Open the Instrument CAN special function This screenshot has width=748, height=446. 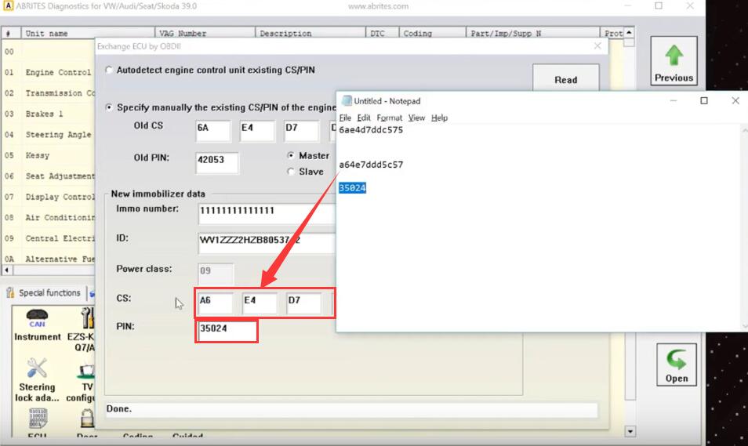(x=37, y=325)
